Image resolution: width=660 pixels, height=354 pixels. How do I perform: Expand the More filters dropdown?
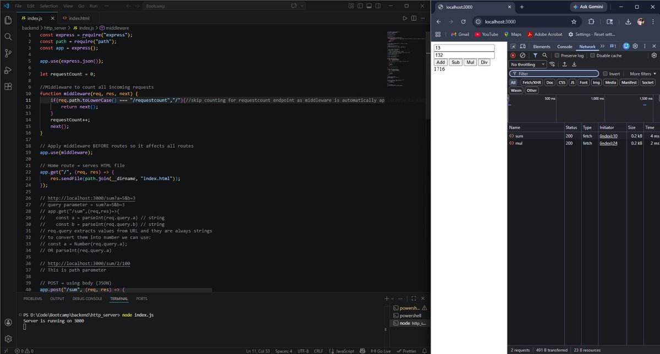pyautogui.click(x=642, y=74)
